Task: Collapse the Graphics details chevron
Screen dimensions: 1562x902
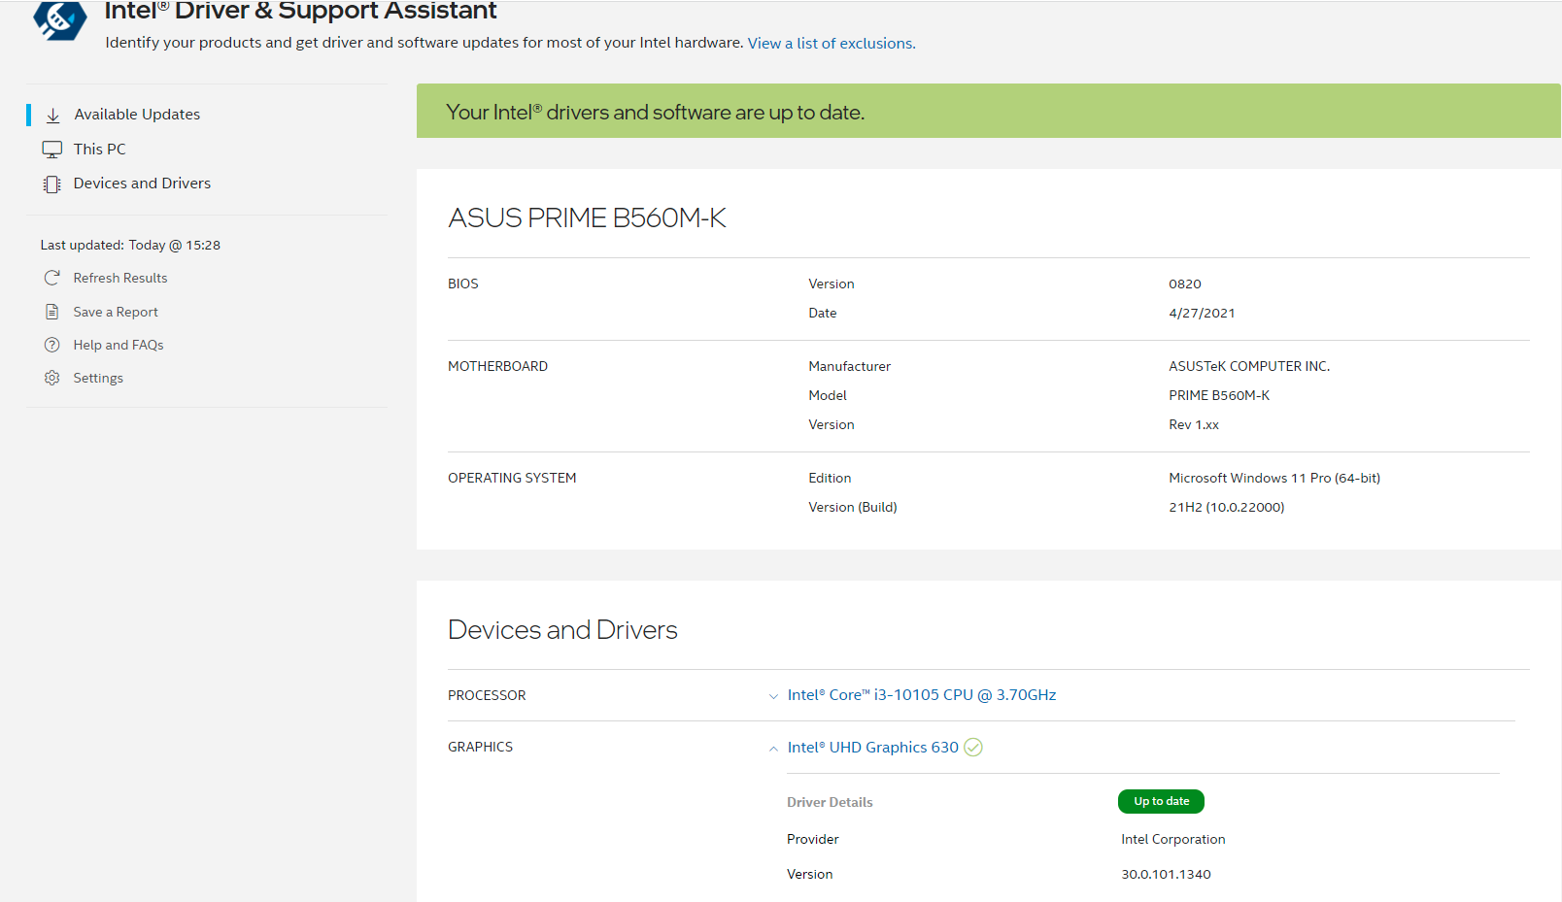Action: pos(773,749)
